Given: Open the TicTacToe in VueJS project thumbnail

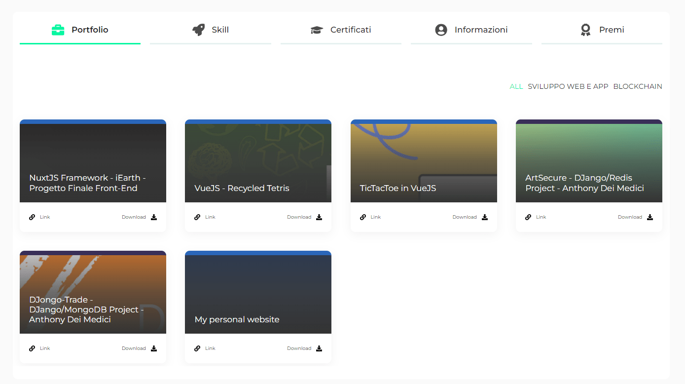Looking at the screenshot, I should click(x=424, y=161).
